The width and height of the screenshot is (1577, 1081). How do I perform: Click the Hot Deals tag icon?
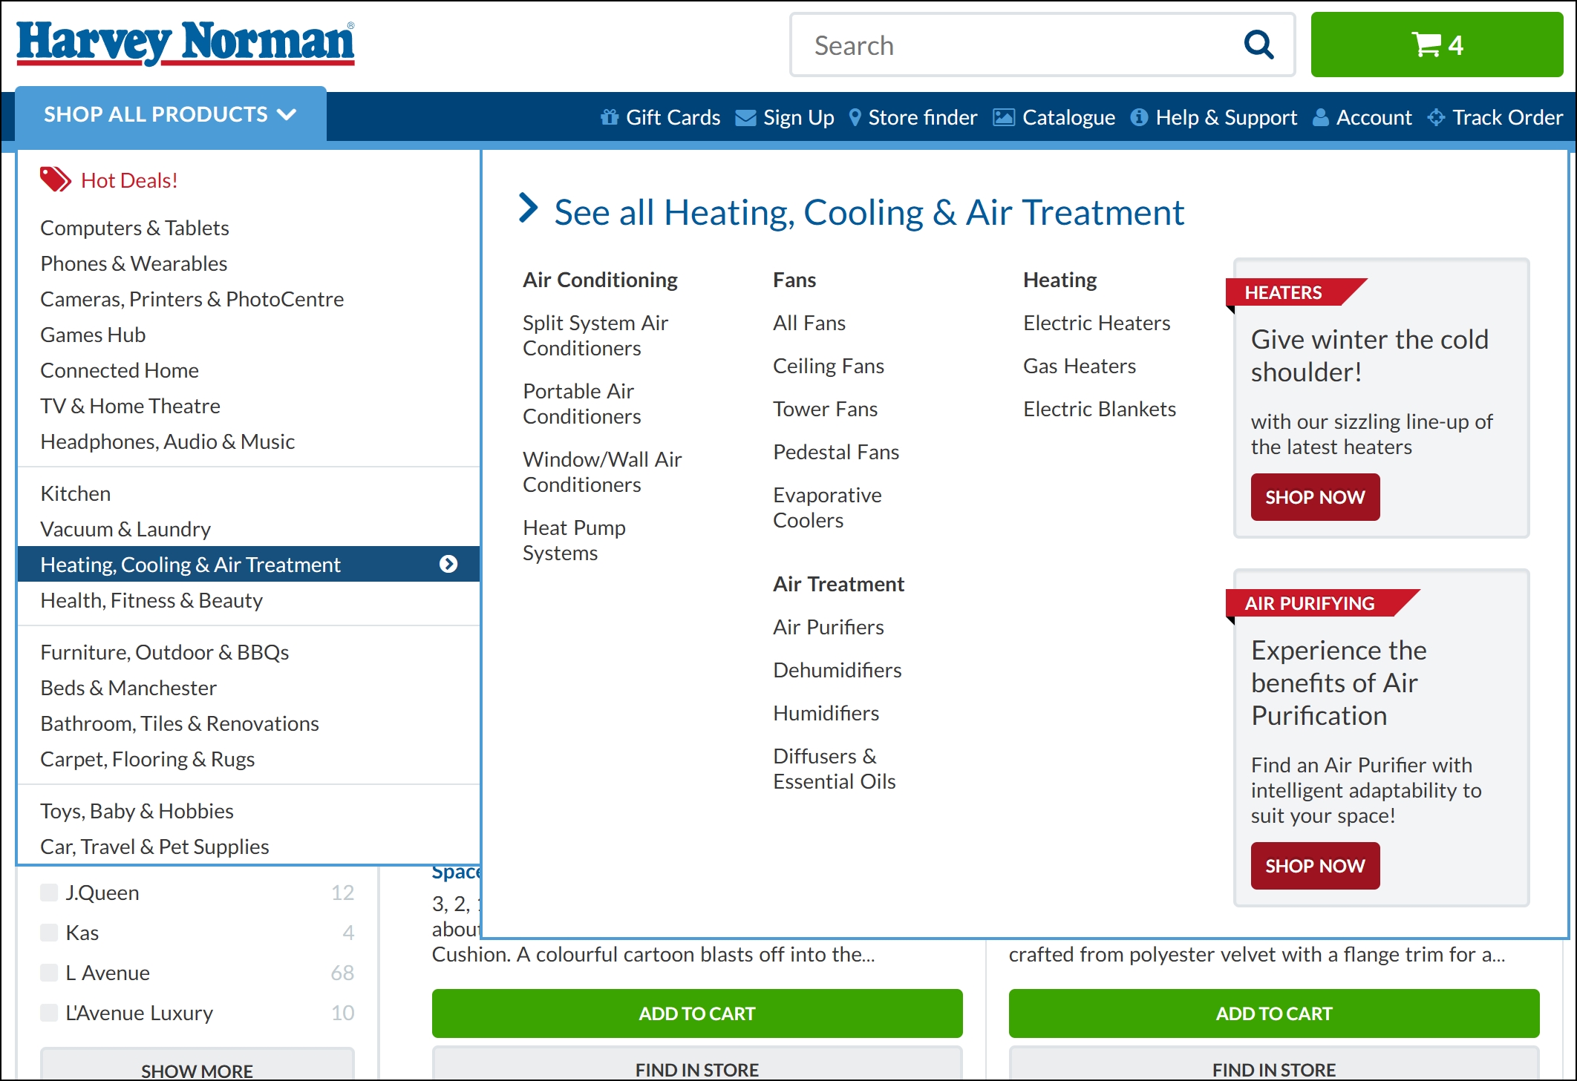tap(55, 180)
